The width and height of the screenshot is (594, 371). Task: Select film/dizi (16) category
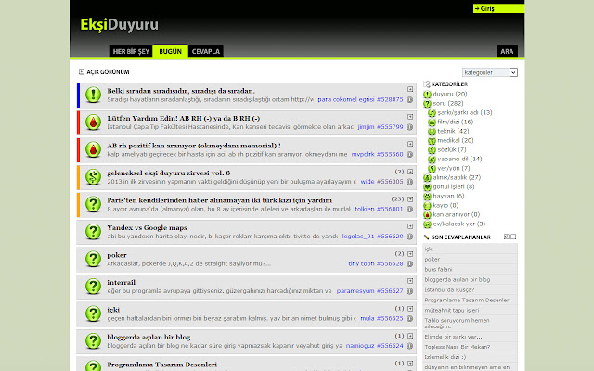456,122
